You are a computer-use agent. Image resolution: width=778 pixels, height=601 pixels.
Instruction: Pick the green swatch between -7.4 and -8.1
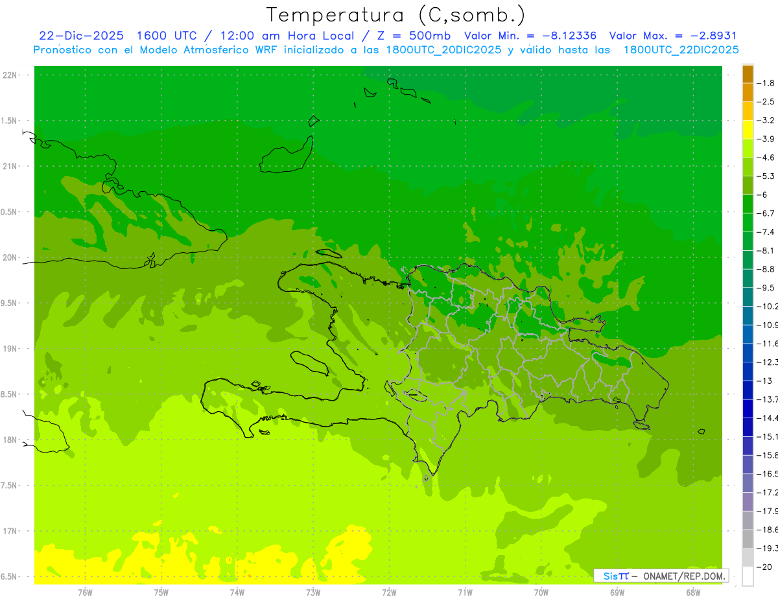click(748, 241)
